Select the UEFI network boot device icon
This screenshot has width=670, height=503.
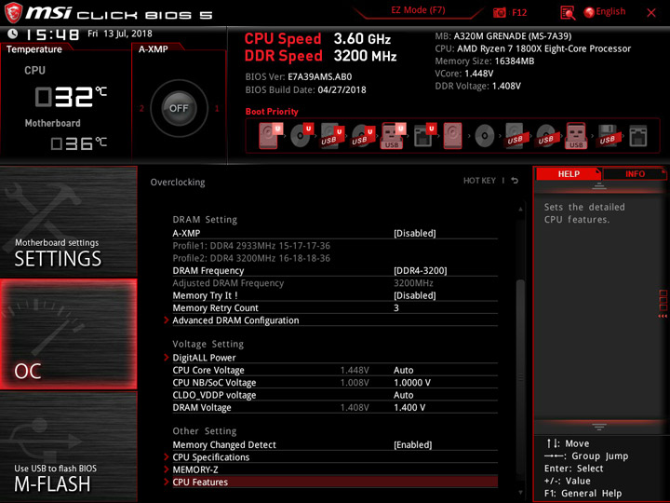pyautogui.click(x=425, y=136)
